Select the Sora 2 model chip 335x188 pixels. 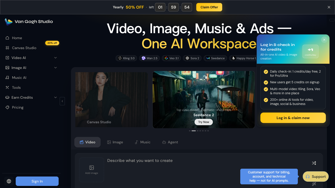[192, 58]
